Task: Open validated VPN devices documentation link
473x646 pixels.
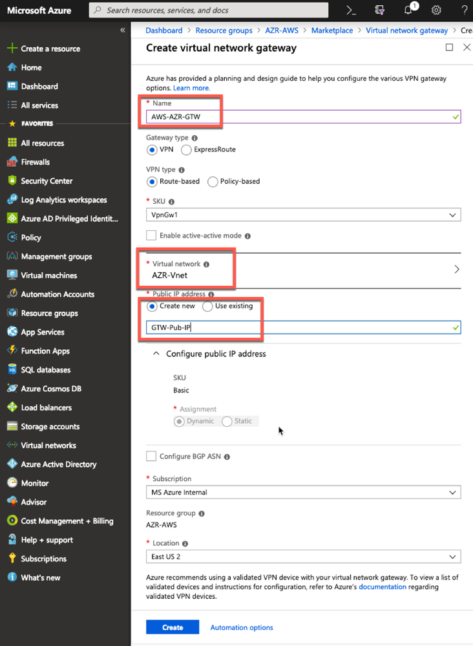Action: (383, 587)
